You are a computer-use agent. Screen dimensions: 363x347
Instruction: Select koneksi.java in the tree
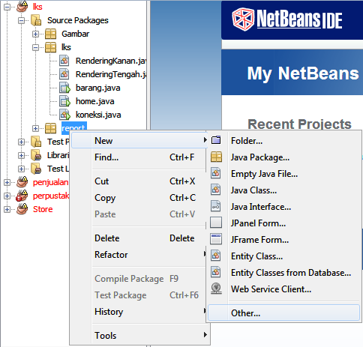[98, 115]
